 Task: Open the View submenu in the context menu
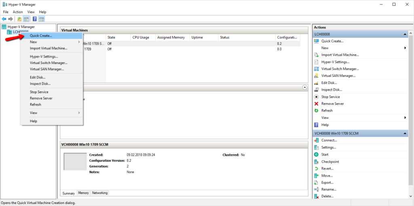click(x=52, y=113)
